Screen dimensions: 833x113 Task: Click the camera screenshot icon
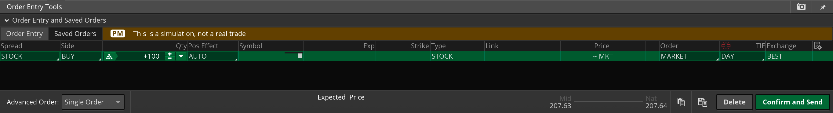pyautogui.click(x=801, y=7)
